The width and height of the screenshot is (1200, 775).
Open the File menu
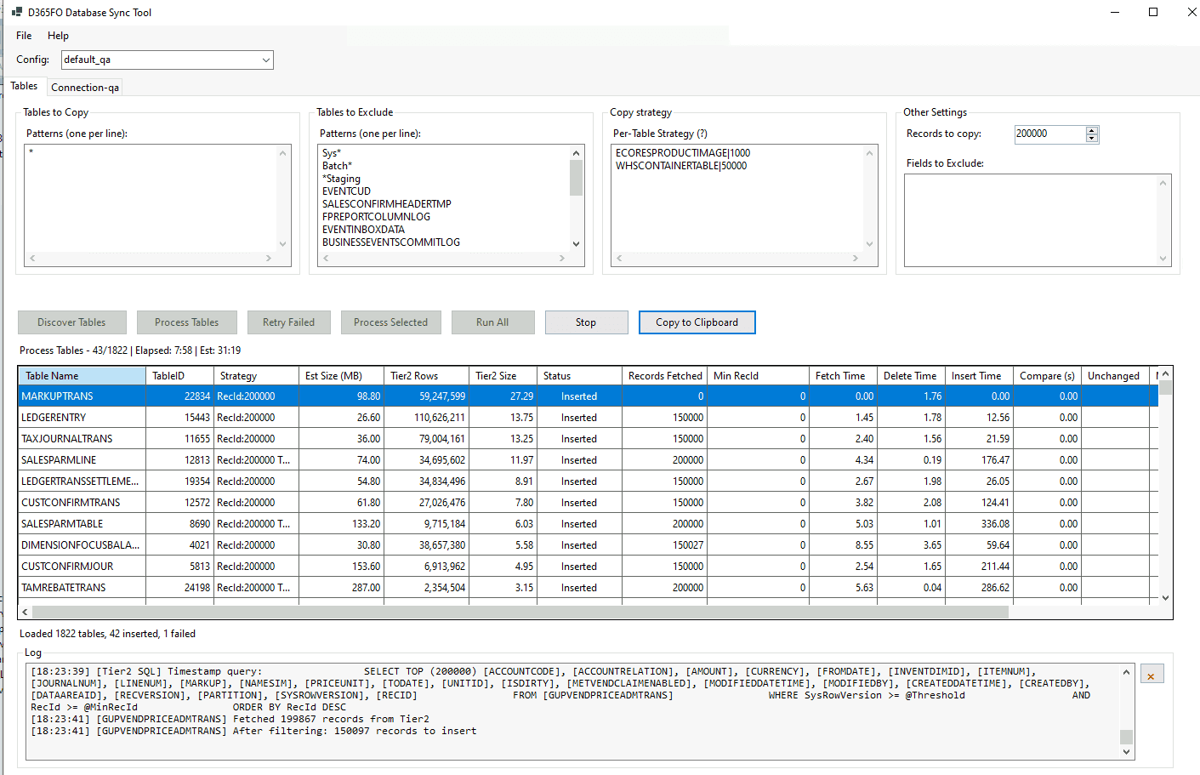(24, 36)
